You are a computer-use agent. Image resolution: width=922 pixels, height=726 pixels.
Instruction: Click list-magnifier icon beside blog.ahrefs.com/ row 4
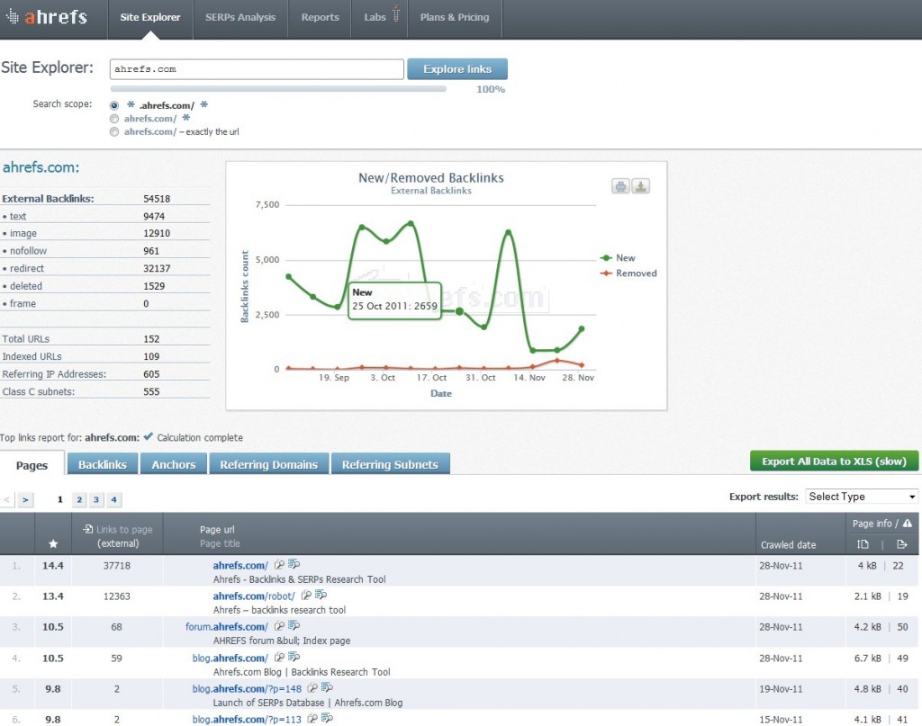294,657
